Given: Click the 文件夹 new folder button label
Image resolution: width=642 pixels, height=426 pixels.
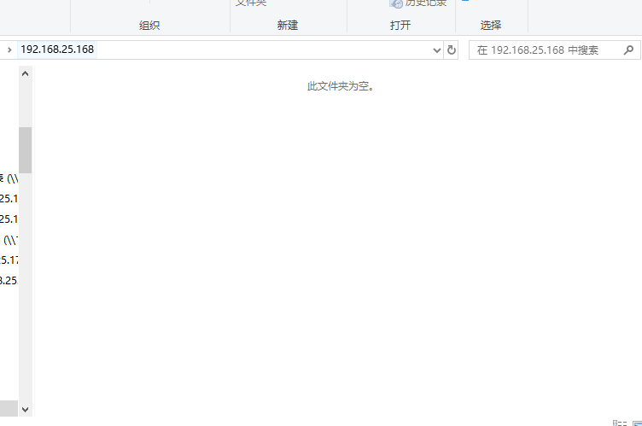Looking at the screenshot, I should click(x=251, y=3).
